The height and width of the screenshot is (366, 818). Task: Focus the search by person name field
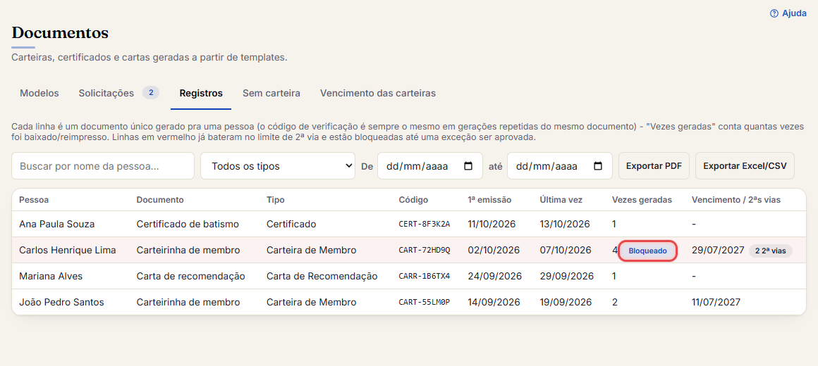(x=103, y=166)
